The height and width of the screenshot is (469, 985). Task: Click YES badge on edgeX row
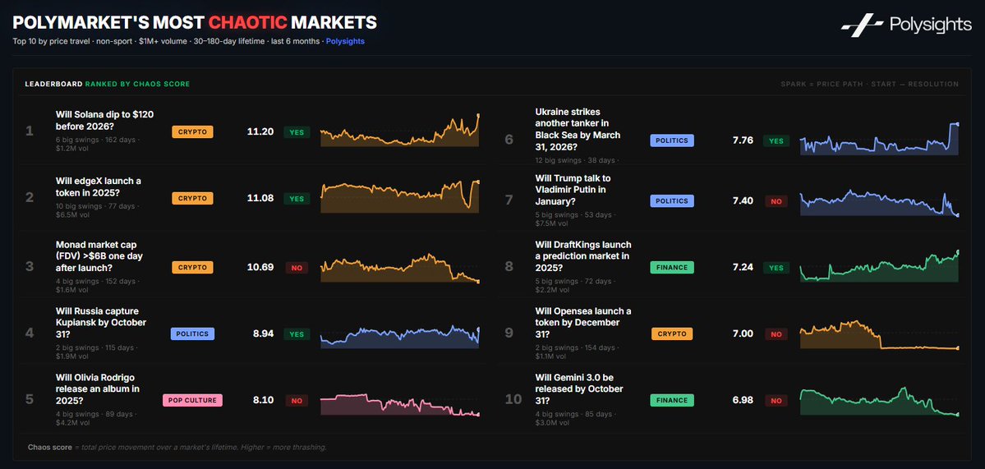pyautogui.click(x=297, y=199)
